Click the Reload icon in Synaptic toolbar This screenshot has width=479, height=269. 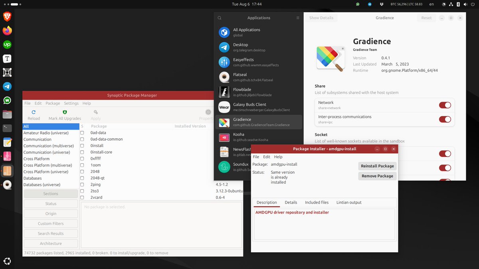(34, 112)
